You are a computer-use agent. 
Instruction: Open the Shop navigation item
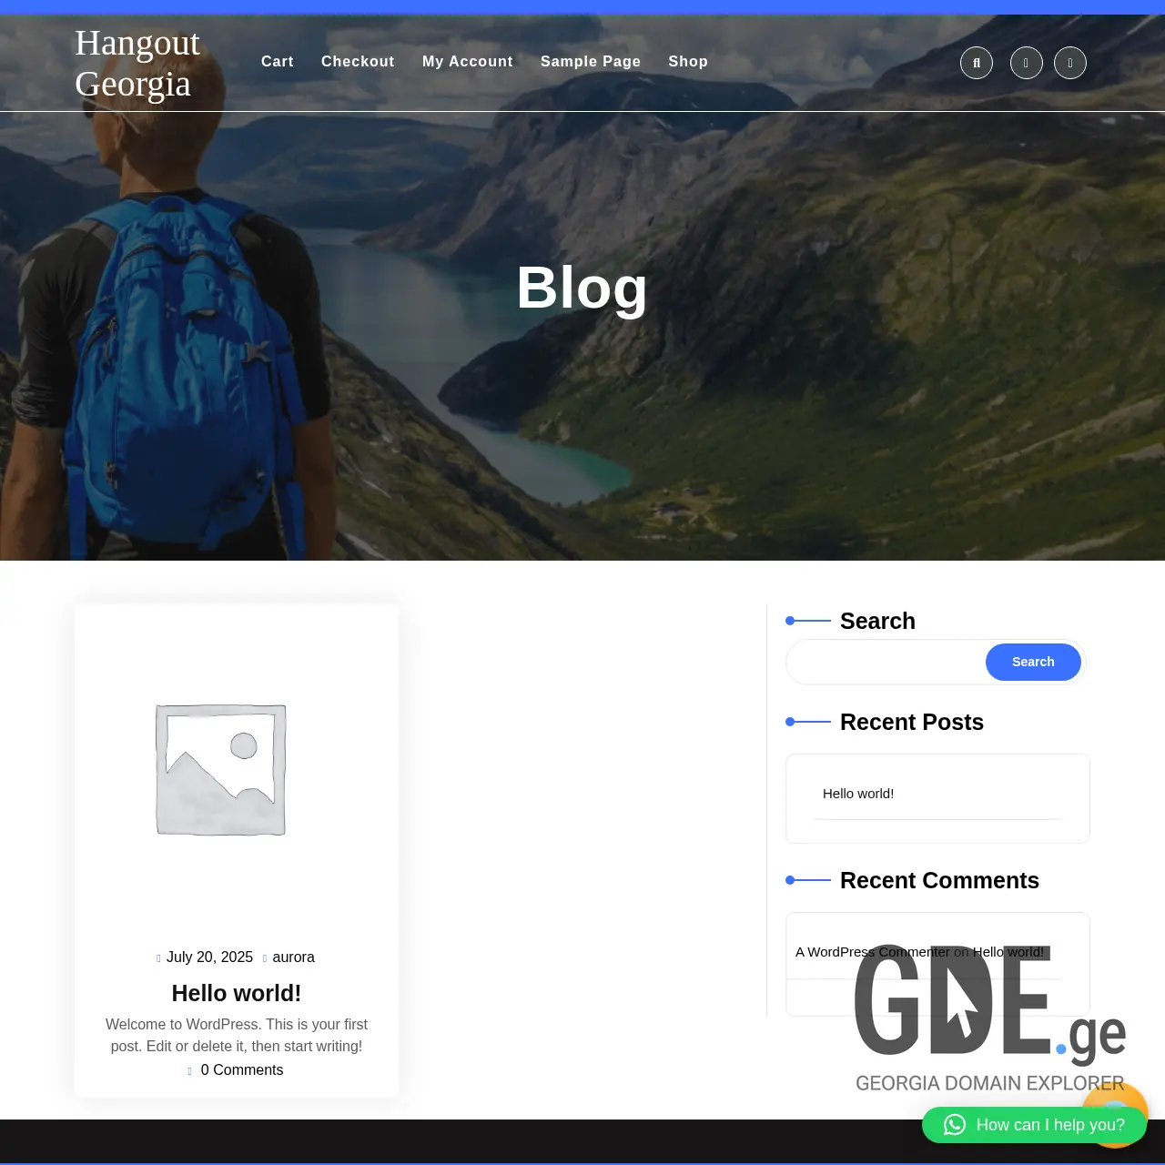pyautogui.click(x=687, y=61)
